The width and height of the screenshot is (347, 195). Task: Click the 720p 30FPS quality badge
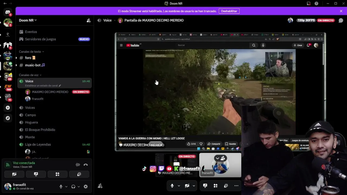coord(306,20)
